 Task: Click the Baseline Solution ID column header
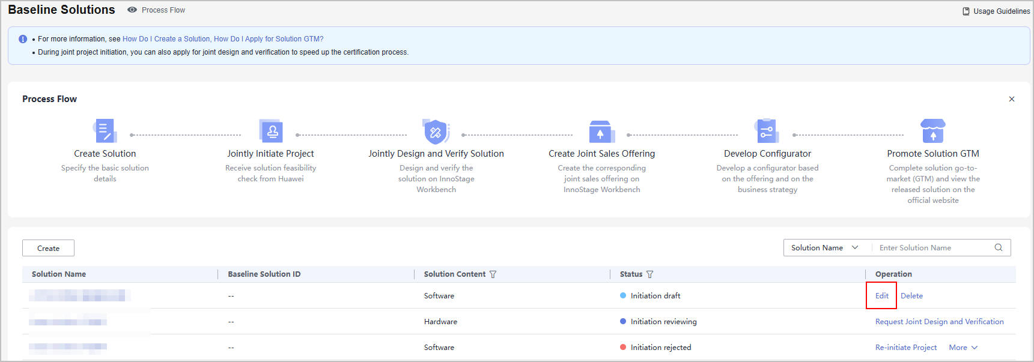point(264,274)
